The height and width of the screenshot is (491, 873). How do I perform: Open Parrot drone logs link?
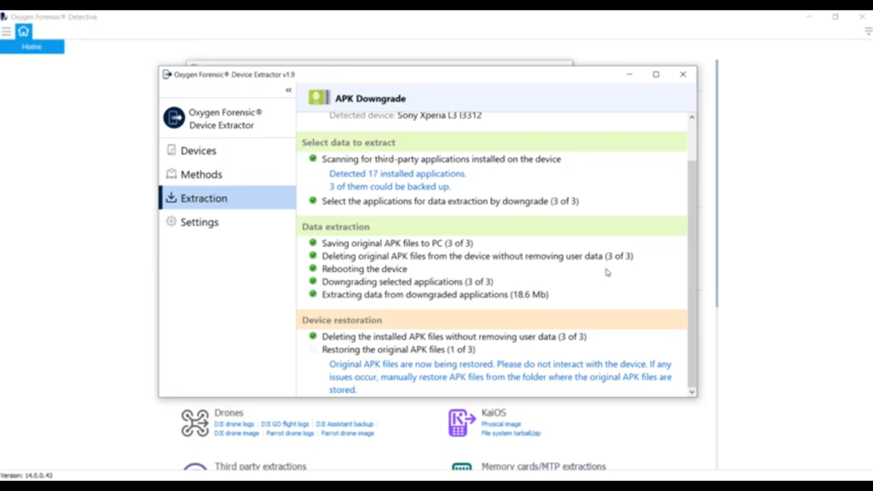click(290, 433)
